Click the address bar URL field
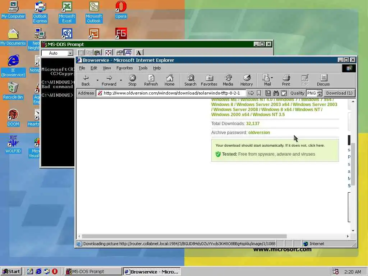Image resolution: width=368 pixels, height=276 pixels. coord(171,93)
